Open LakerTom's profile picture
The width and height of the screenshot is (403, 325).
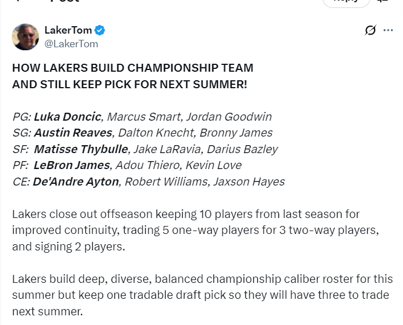(x=25, y=37)
